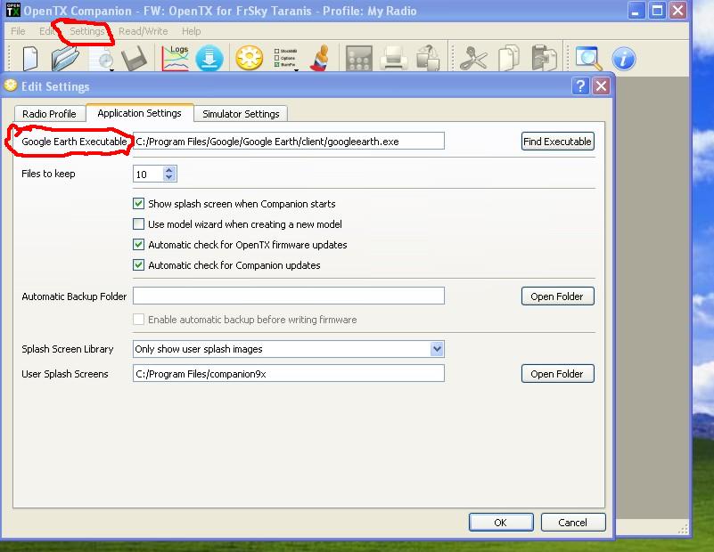
Task: Click the Files to keep spinner arrows
Action: click(x=169, y=175)
